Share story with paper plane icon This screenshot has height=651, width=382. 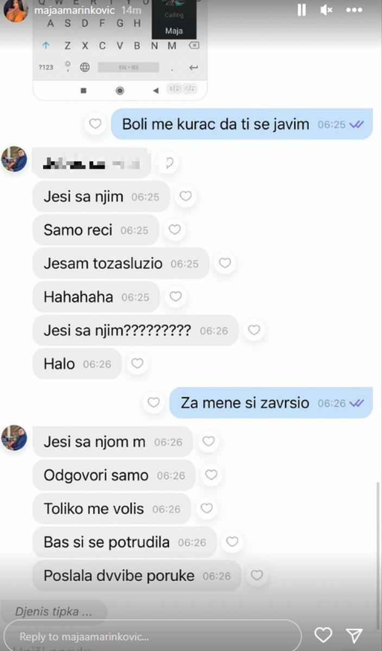354,635
